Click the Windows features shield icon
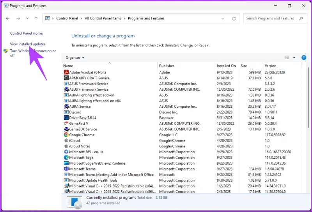The image size is (312, 212). click(5, 51)
